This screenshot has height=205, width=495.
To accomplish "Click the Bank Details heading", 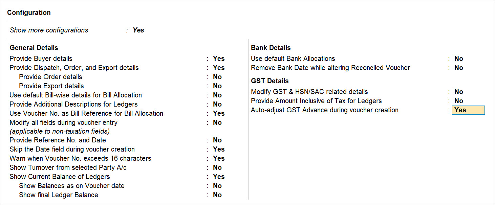I will (x=271, y=48).
